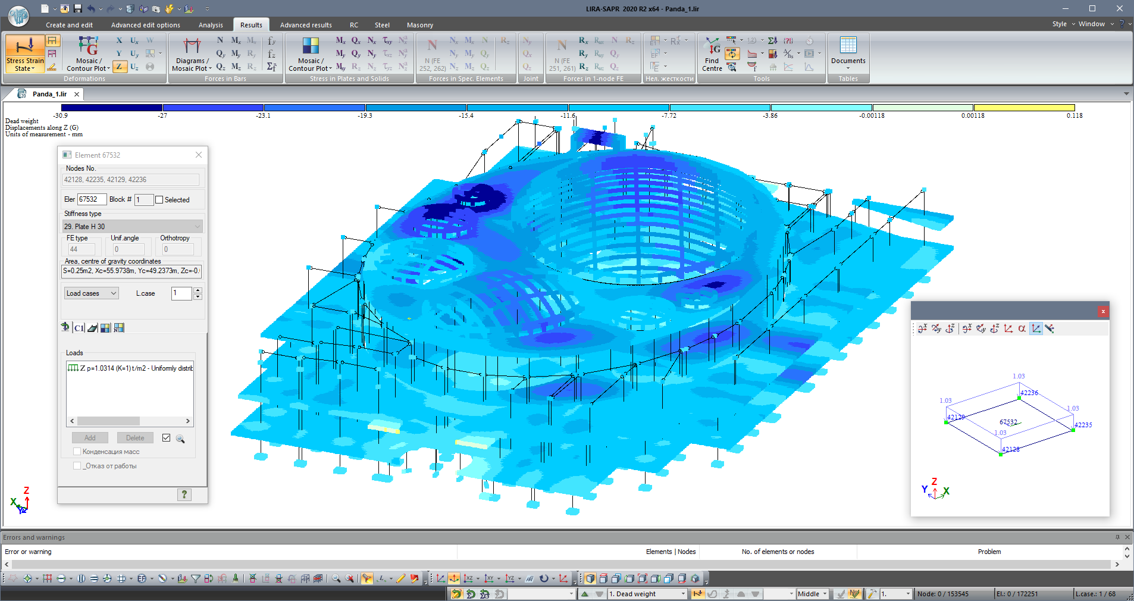Click the help question mark button
This screenshot has height=601, width=1134.
pos(184,494)
